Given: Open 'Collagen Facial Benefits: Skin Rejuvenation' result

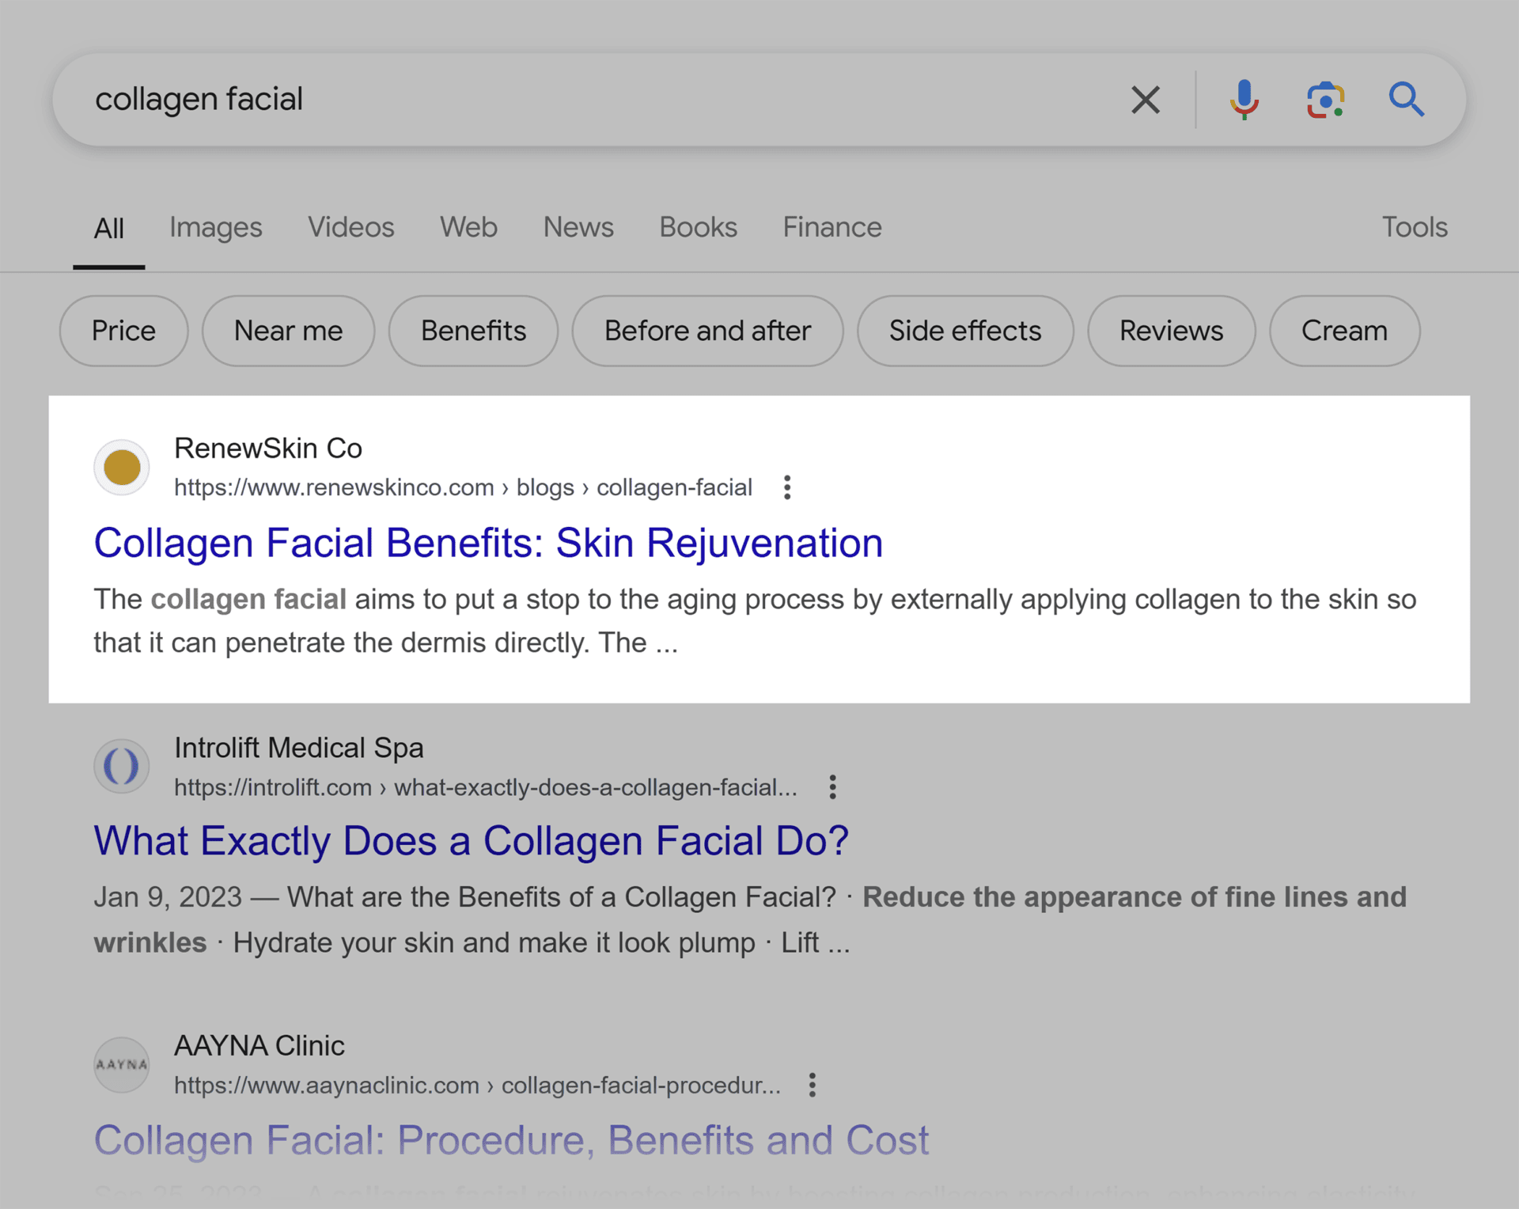Looking at the screenshot, I should [x=488, y=544].
